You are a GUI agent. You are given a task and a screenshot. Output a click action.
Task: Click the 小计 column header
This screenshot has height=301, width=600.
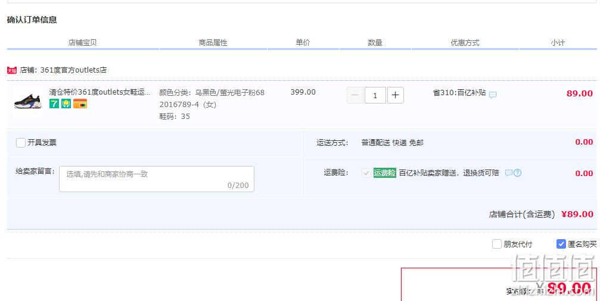pos(558,43)
